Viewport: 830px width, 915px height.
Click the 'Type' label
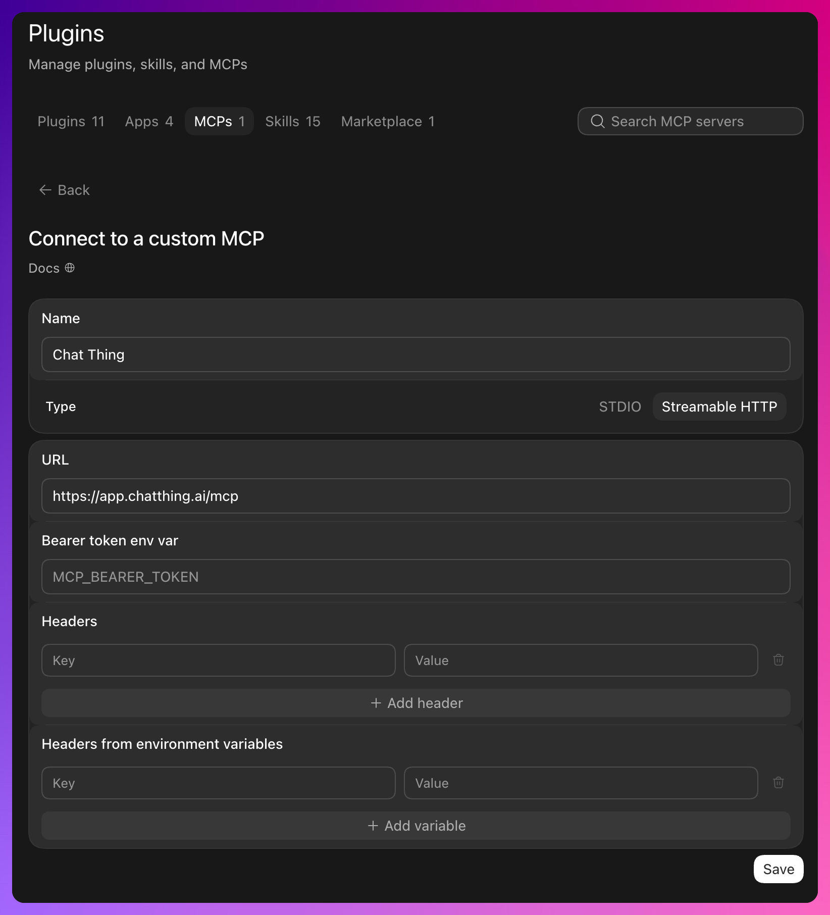coord(61,406)
